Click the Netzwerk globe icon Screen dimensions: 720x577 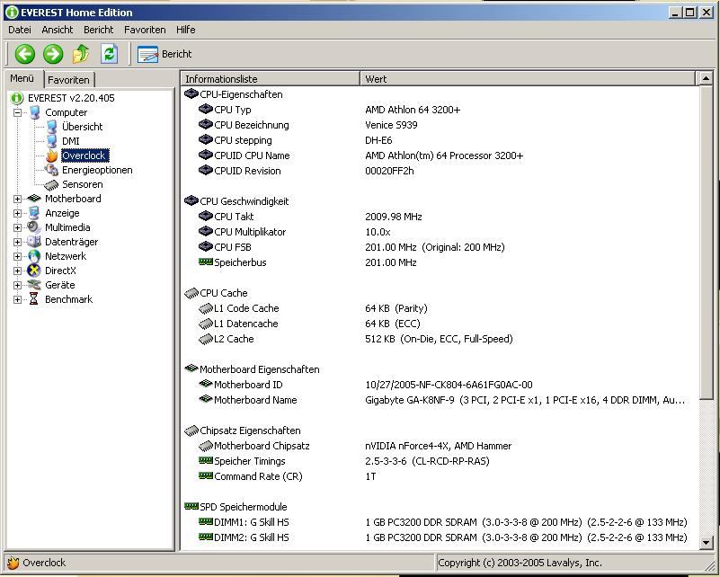pos(34,256)
